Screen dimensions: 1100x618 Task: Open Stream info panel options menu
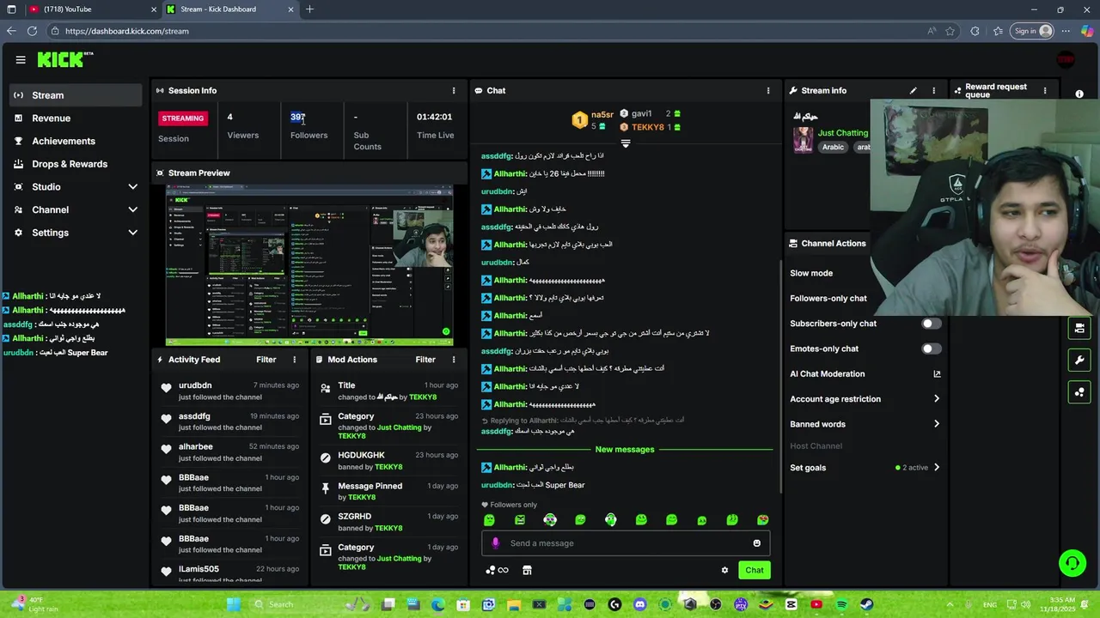coord(935,90)
